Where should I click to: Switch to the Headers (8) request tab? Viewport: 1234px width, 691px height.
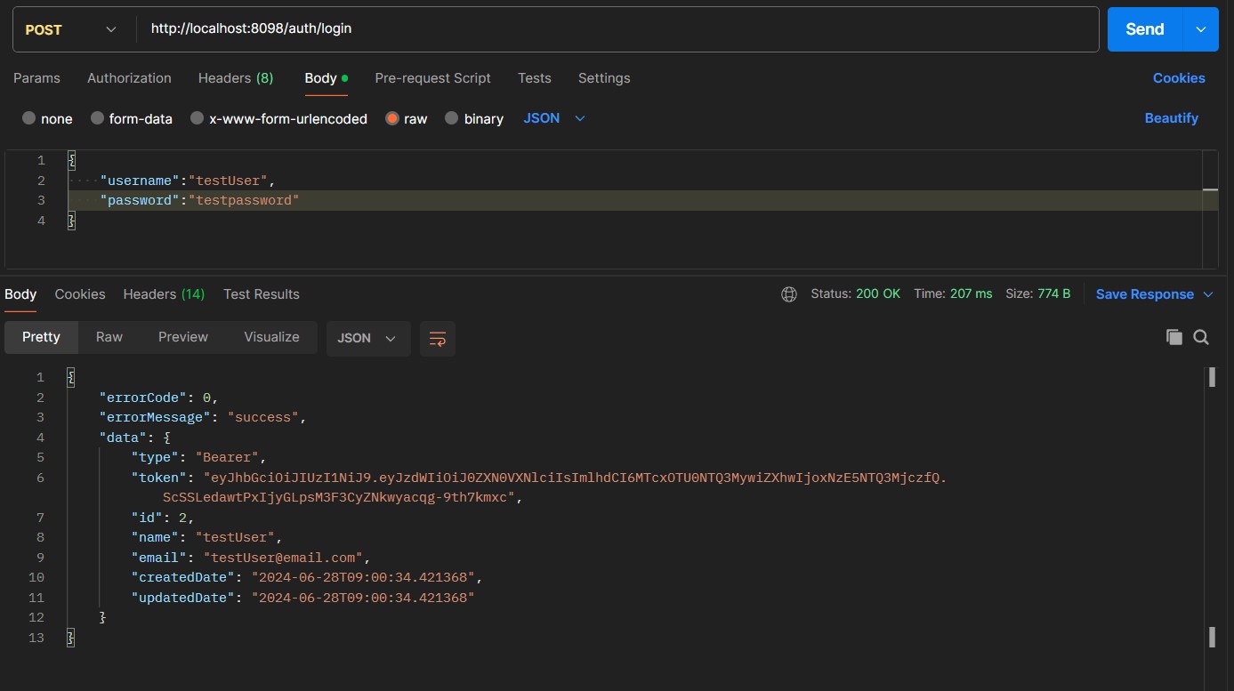tap(236, 78)
